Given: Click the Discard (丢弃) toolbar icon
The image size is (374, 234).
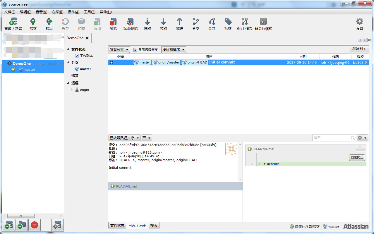Looking at the screenshot, I should coord(65,24).
